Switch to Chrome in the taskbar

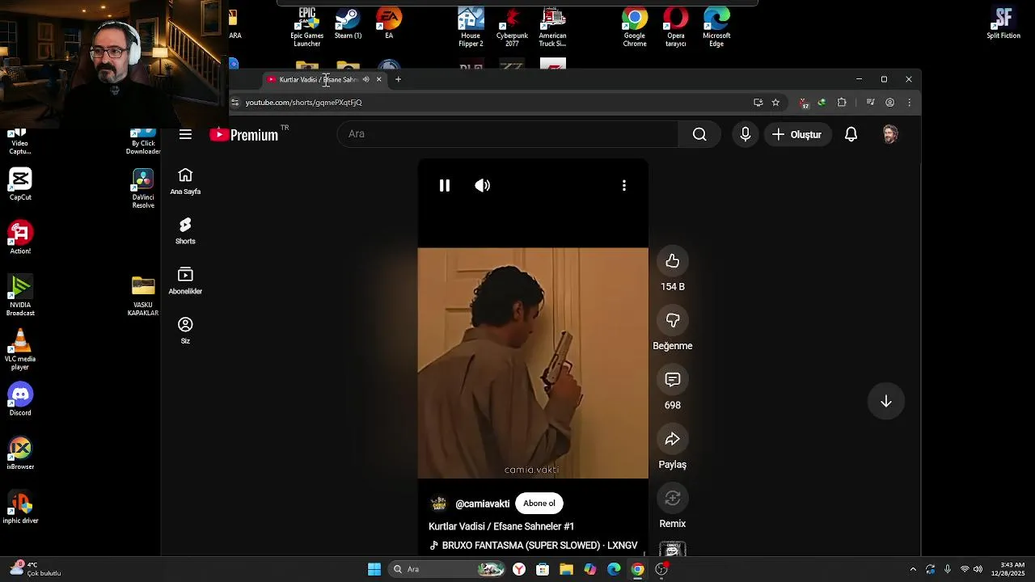(x=637, y=569)
